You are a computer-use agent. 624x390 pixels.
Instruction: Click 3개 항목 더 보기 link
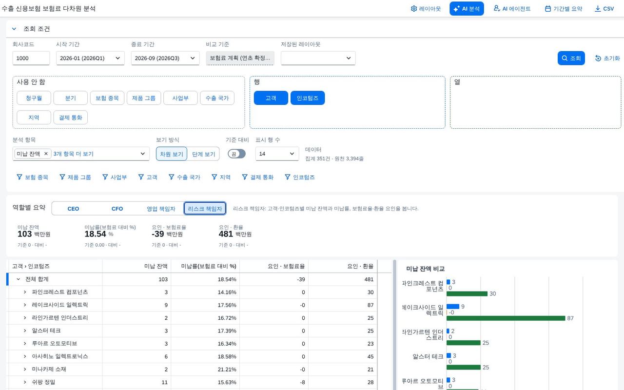coord(74,154)
